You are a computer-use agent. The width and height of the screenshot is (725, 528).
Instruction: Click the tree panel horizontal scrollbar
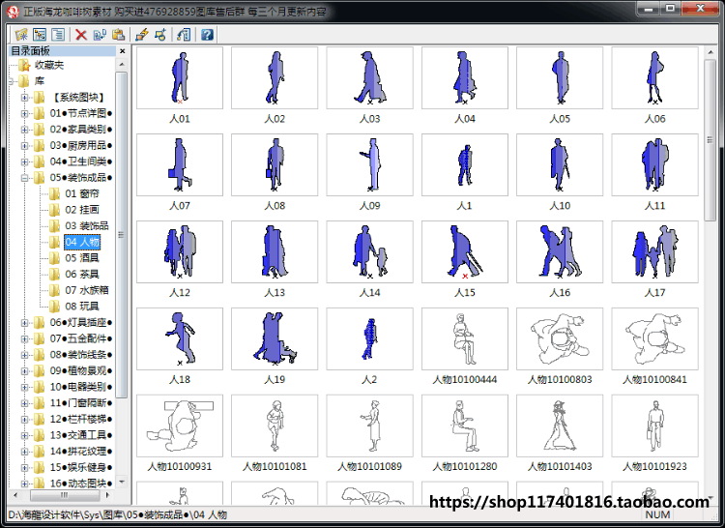tap(64, 495)
